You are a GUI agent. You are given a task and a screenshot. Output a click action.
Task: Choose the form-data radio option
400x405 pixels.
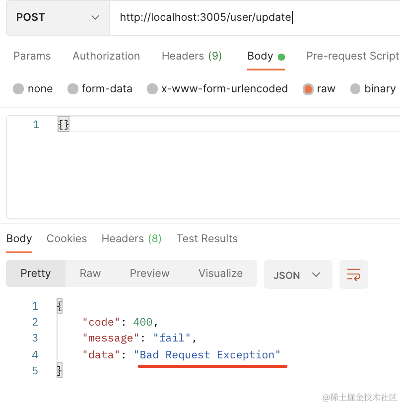click(73, 89)
